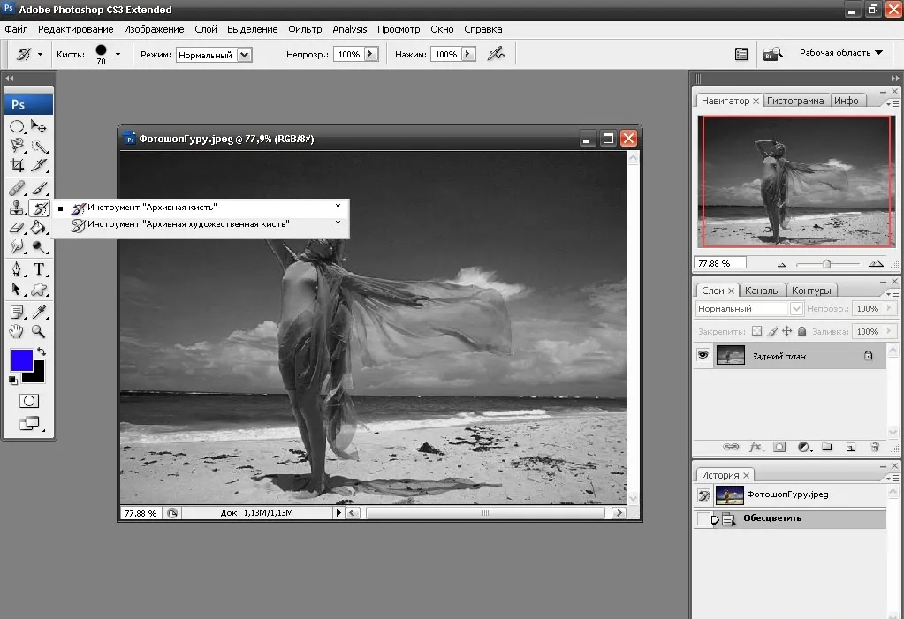Click the airbrush icon in options bar
904x619 pixels.
(496, 54)
